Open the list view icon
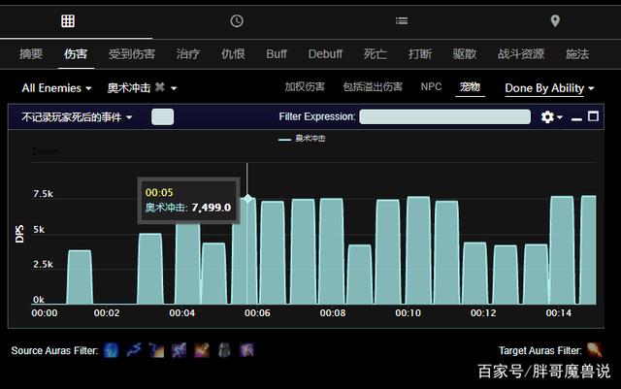Image resolution: width=621 pixels, height=389 pixels. click(x=402, y=20)
